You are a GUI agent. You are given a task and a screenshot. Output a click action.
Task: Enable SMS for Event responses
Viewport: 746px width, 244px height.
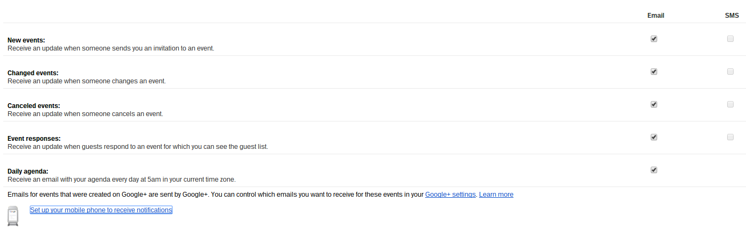(730, 137)
